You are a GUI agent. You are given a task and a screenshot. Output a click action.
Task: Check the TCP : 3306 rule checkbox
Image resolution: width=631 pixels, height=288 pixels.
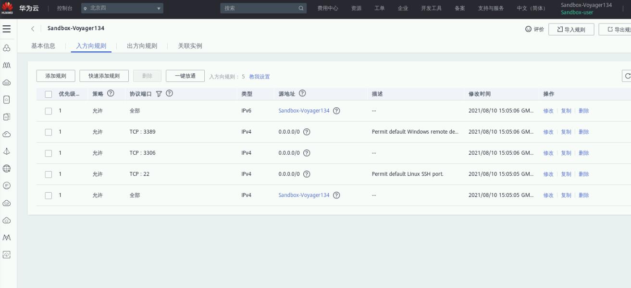pos(48,153)
